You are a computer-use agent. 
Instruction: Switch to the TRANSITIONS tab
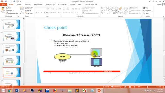[x=38, y=5]
